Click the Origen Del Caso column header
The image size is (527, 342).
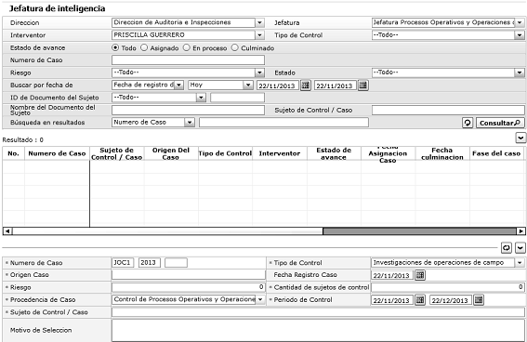[171, 153]
